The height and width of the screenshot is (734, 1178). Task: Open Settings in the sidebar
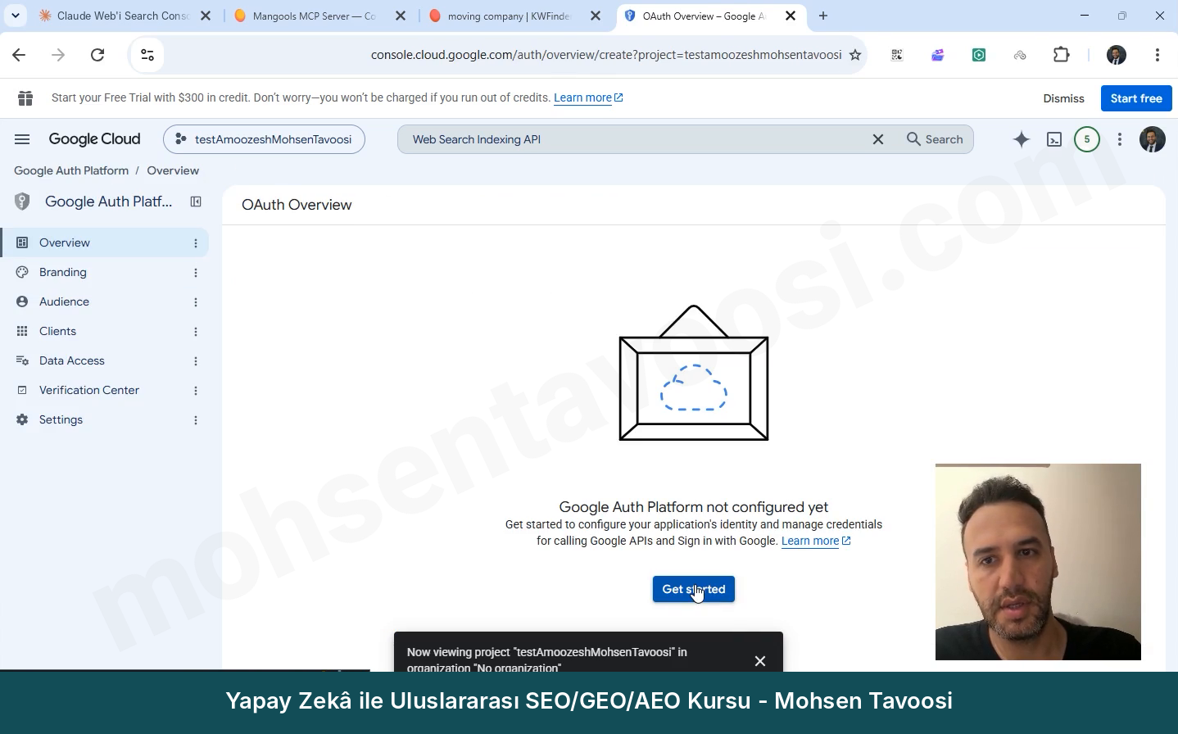coord(105,419)
